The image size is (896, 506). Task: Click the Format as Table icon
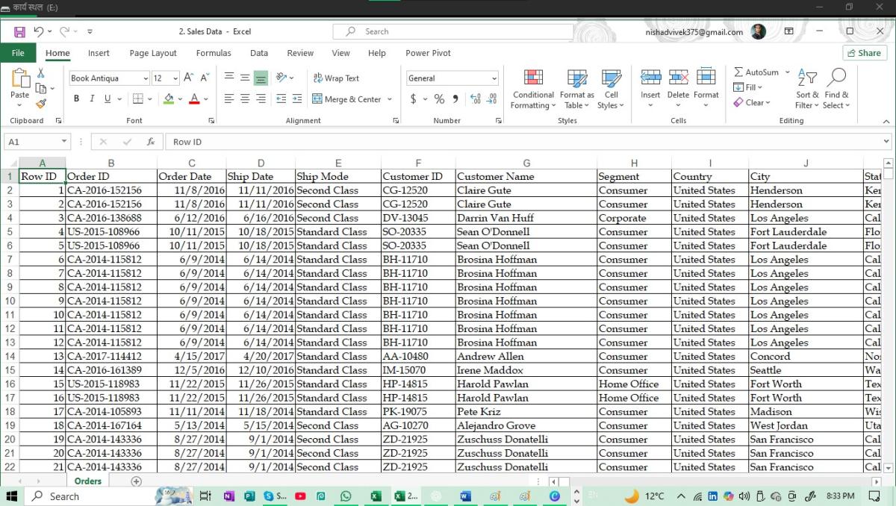(576, 89)
